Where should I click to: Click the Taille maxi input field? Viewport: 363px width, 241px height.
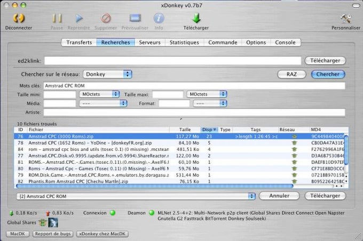click(x=168, y=94)
